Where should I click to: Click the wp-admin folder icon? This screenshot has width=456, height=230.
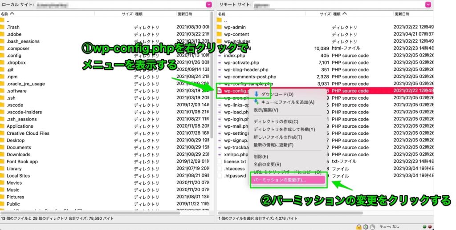(219, 27)
